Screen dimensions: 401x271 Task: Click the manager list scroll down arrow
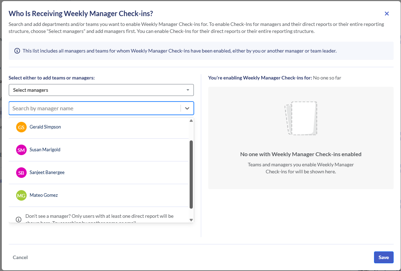click(x=191, y=220)
